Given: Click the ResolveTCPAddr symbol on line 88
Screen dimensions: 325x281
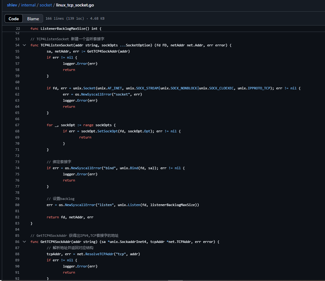Looking at the screenshot, I should [x=100, y=254].
